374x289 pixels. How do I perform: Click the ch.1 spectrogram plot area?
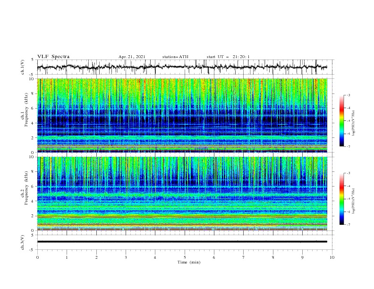182,115
